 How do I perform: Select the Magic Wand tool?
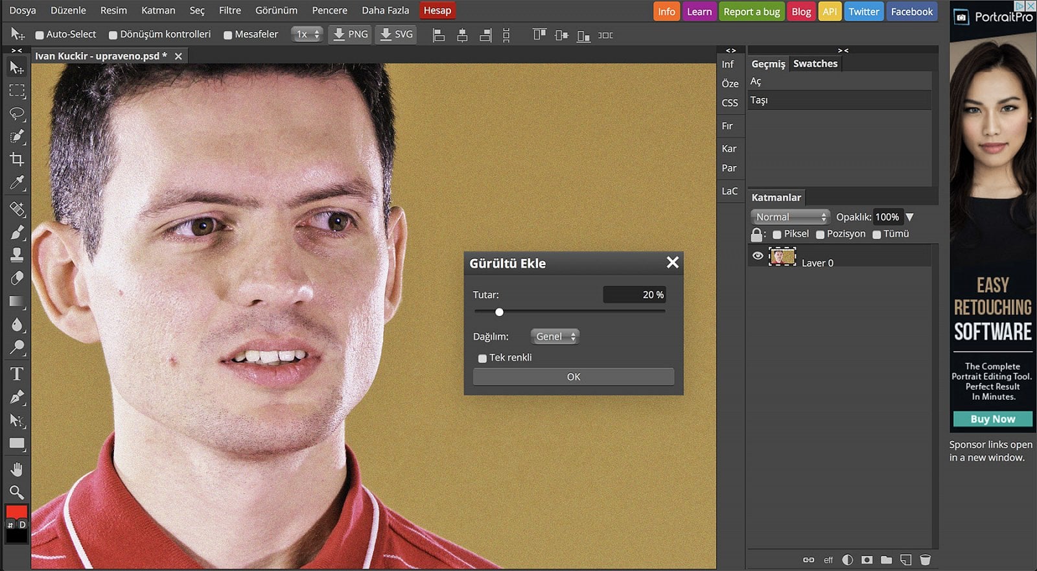[17, 136]
